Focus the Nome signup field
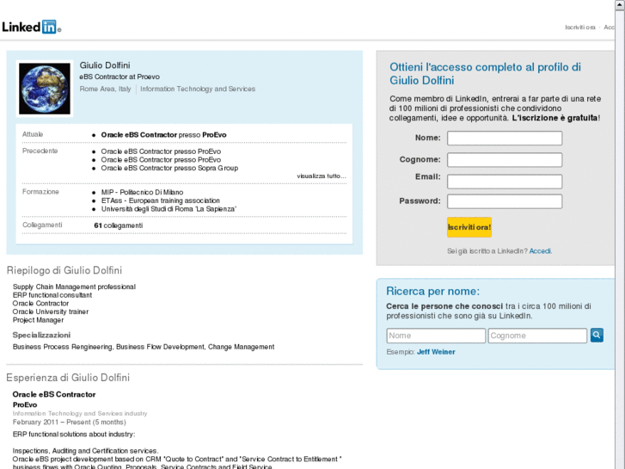Viewport: 625px width, 469px height. click(x=505, y=138)
